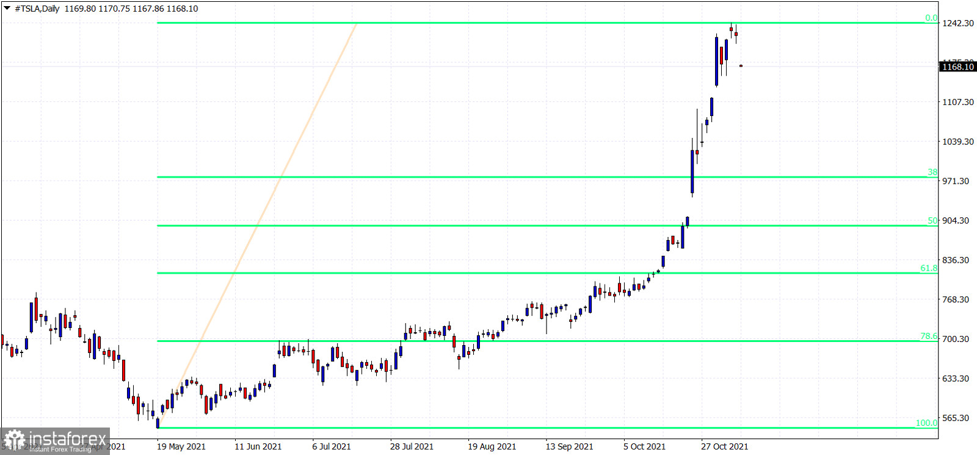Click the 0.0 Fibonacci level label

[x=931, y=18]
